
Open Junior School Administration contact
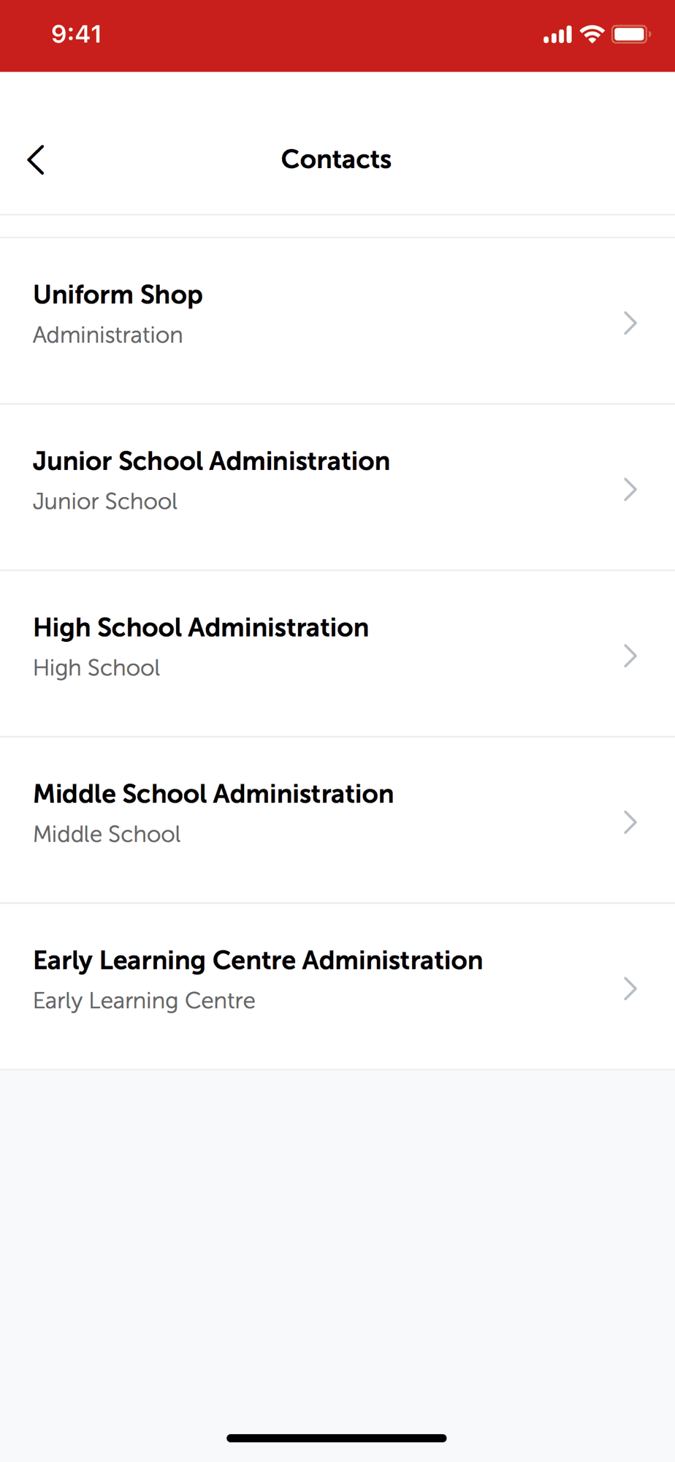[x=337, y=488]
